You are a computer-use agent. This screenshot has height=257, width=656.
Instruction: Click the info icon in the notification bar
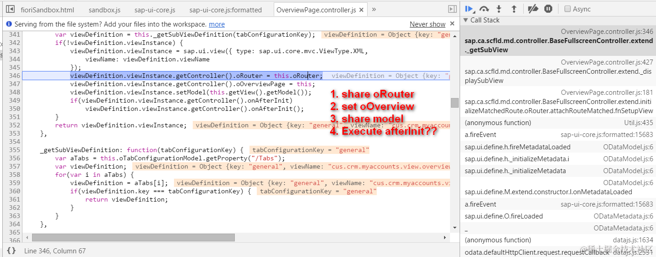point(9,24)
